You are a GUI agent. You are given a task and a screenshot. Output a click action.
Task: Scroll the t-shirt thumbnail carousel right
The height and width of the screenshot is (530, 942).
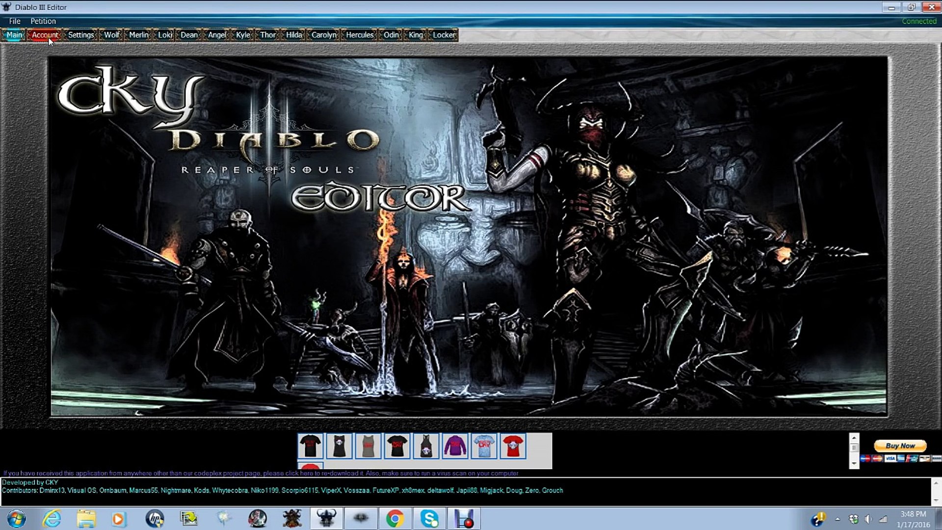pos(854,464)
